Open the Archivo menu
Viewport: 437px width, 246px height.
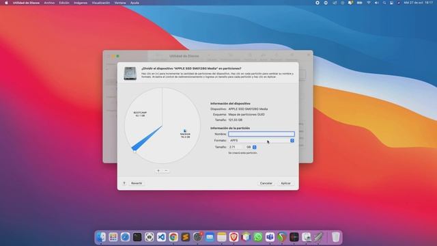[49, 3]
